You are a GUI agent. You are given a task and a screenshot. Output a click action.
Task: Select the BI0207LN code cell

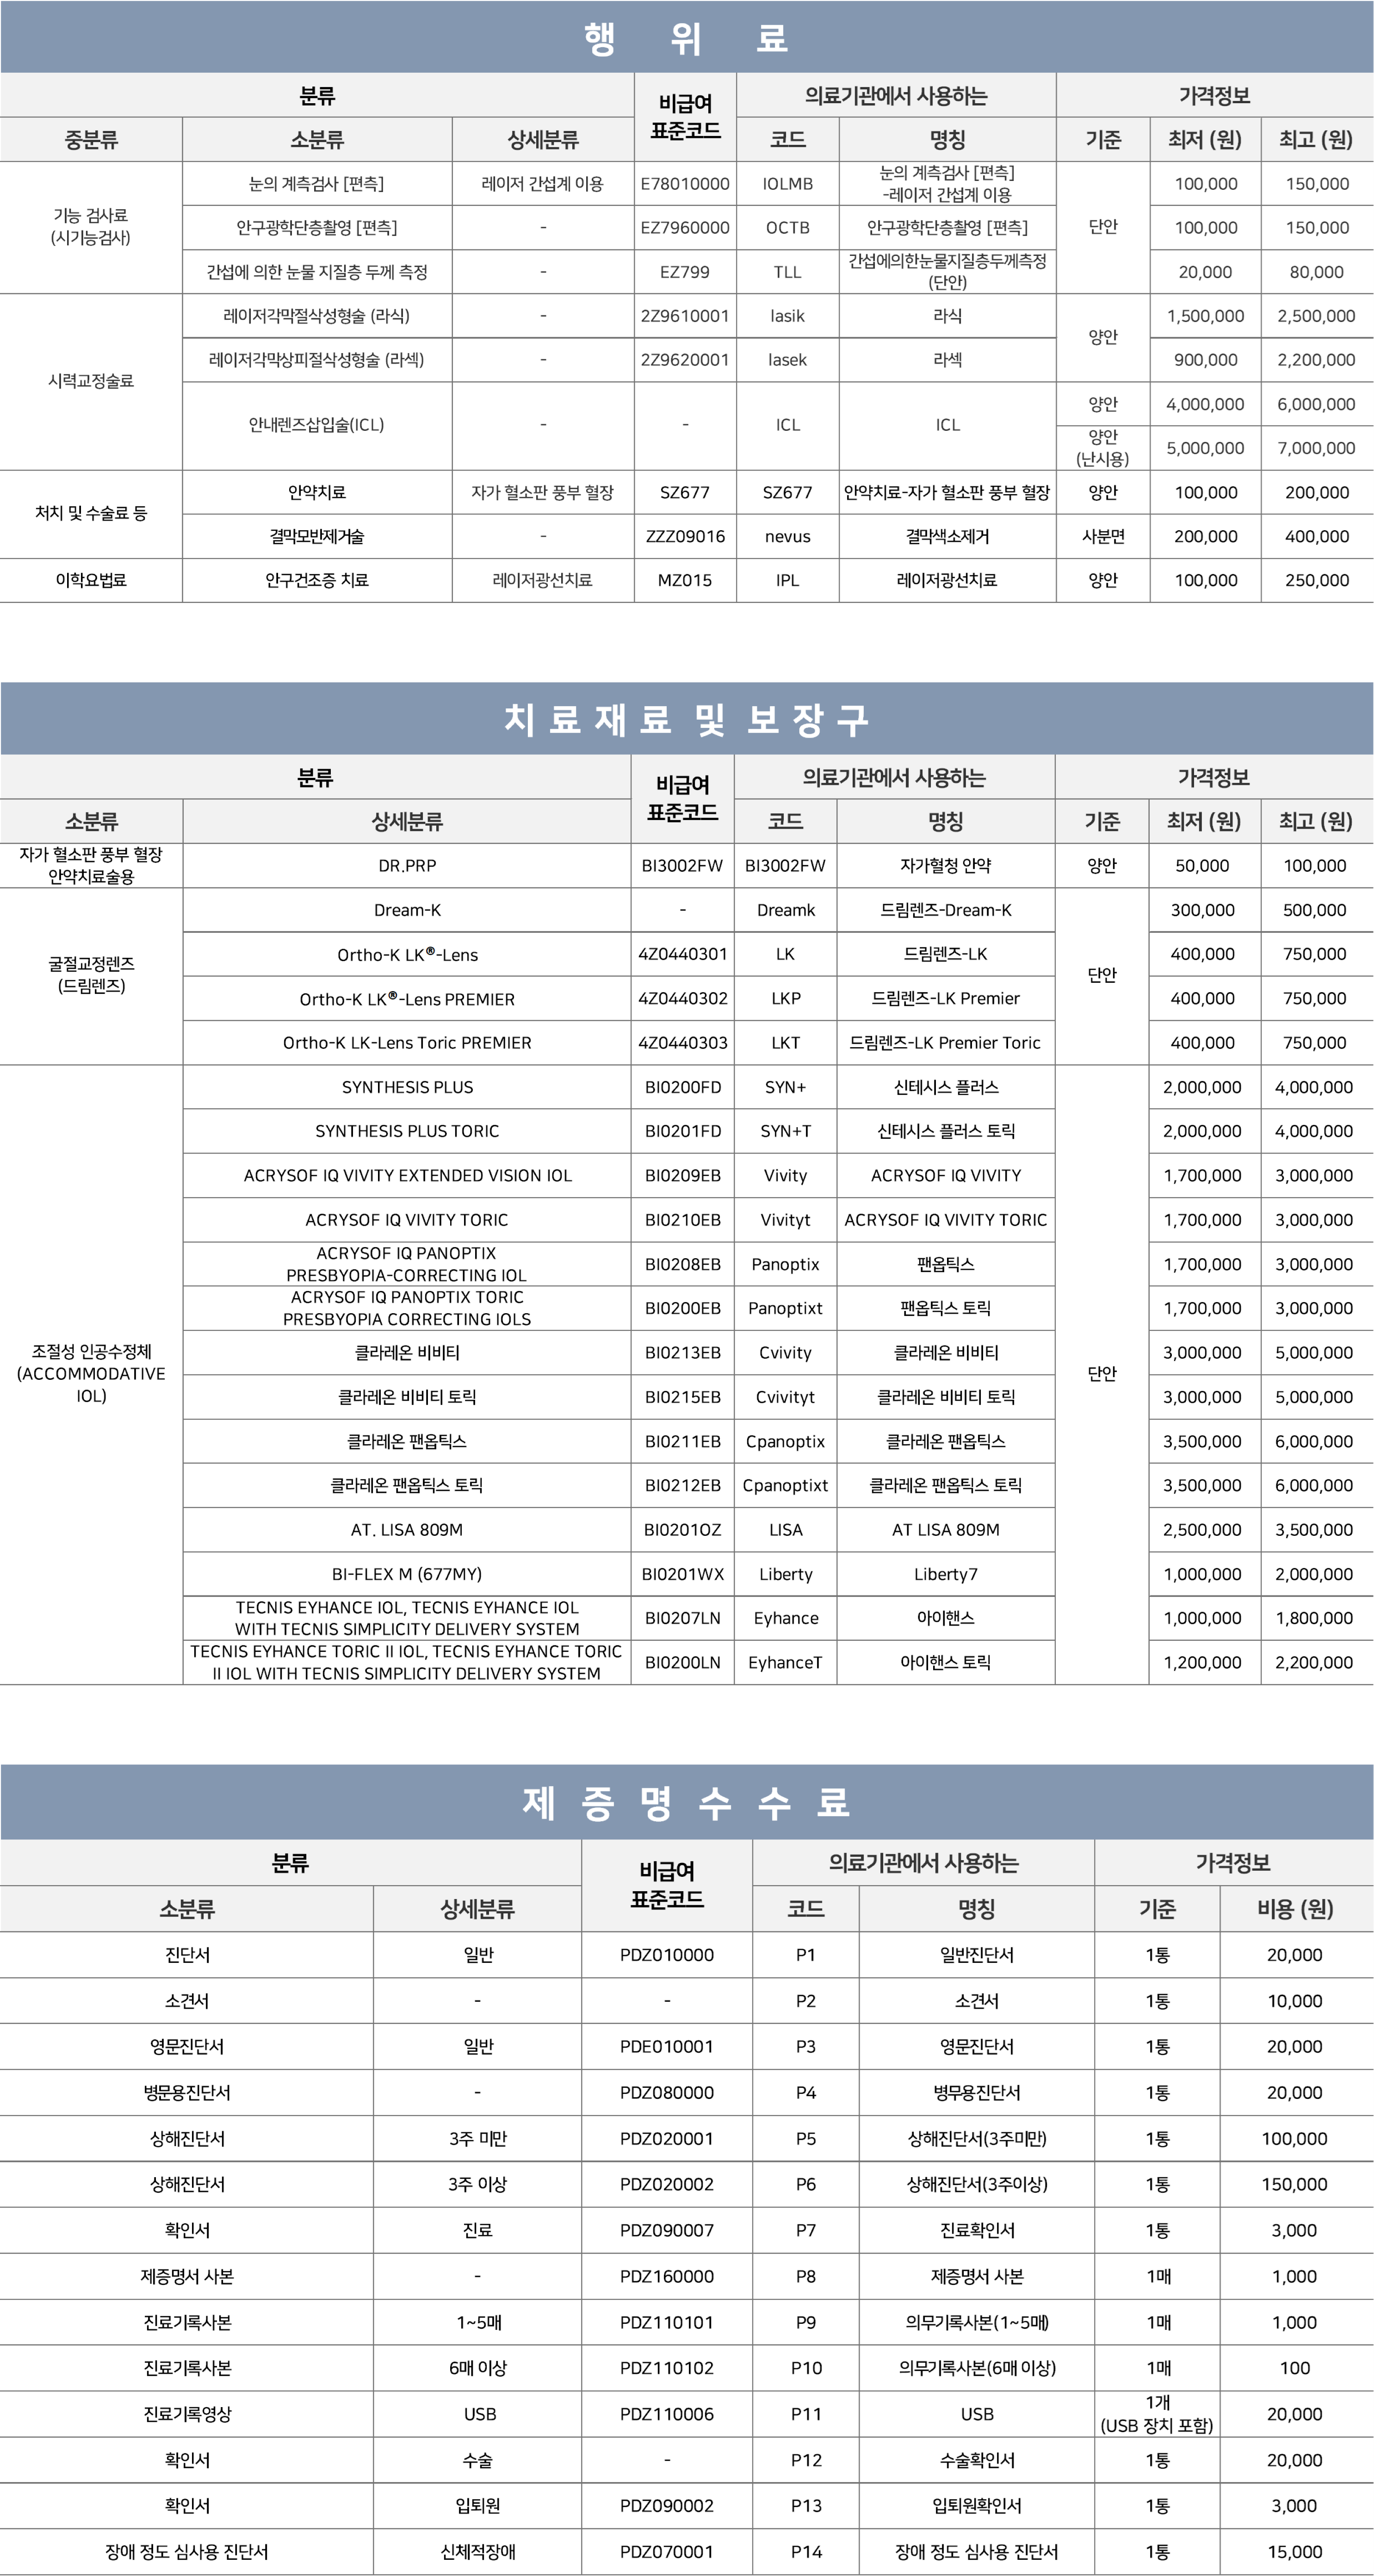(683, 1618)
